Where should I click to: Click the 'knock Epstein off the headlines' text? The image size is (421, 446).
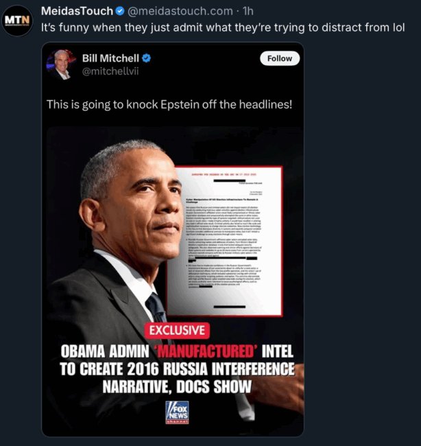pyautogui.click(x=209, y=104)
